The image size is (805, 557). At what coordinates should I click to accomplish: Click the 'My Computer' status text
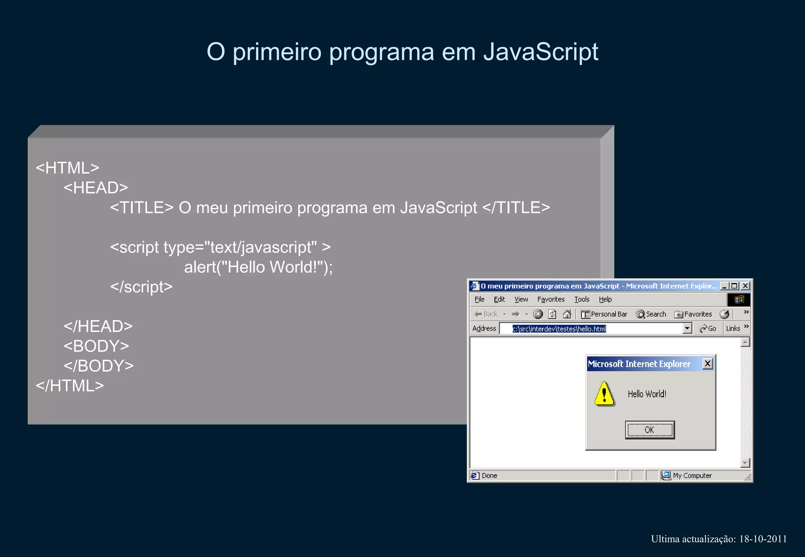(x=692, y=475)
